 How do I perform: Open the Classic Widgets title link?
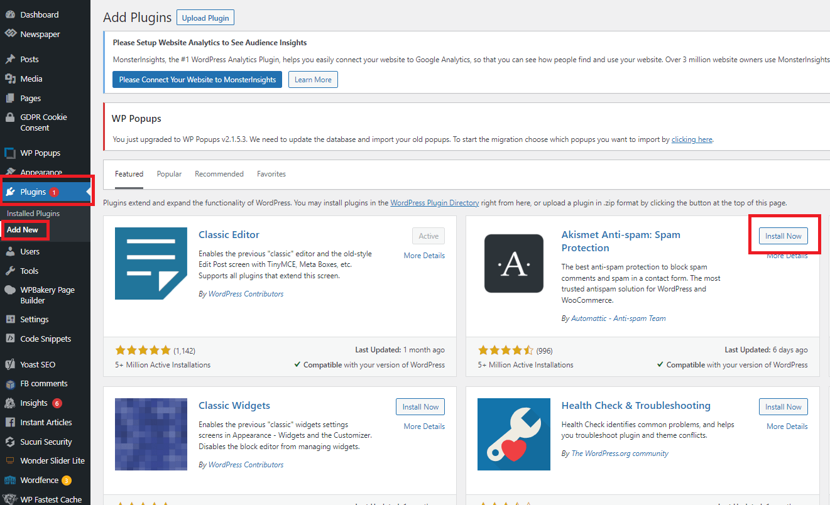pyautogui.click(x=234, y=405)
